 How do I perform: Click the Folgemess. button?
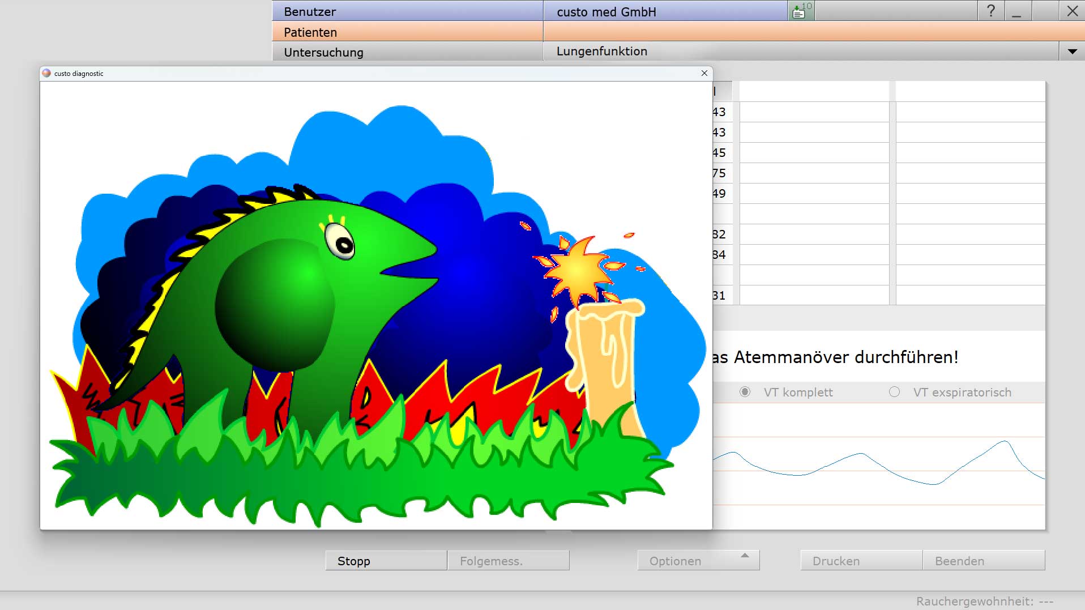[509, 561]
